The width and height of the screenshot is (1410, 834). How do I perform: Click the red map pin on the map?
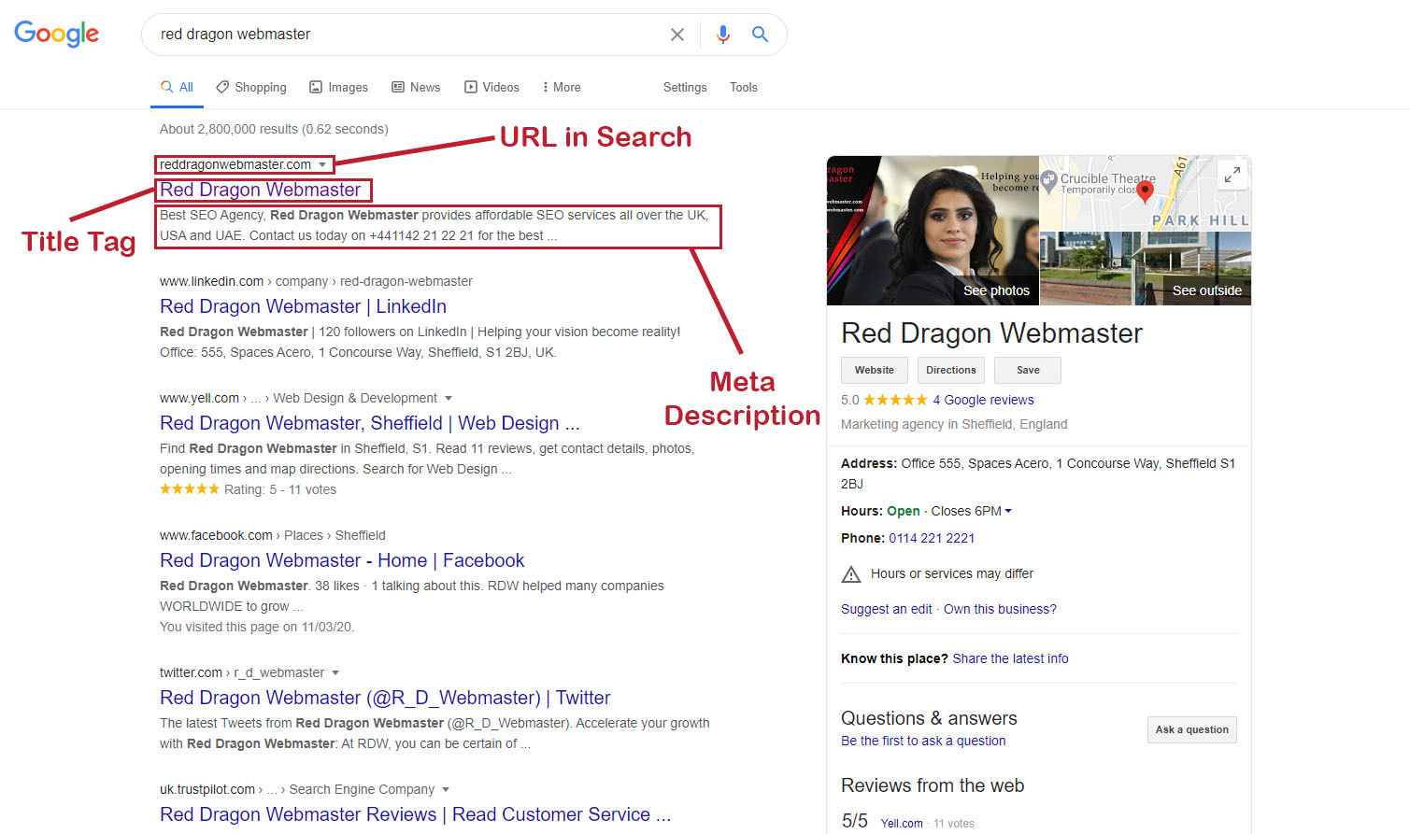1145,192
